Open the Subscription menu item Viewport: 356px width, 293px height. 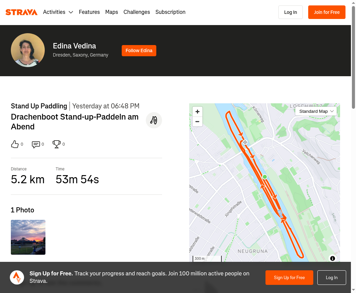170,12
